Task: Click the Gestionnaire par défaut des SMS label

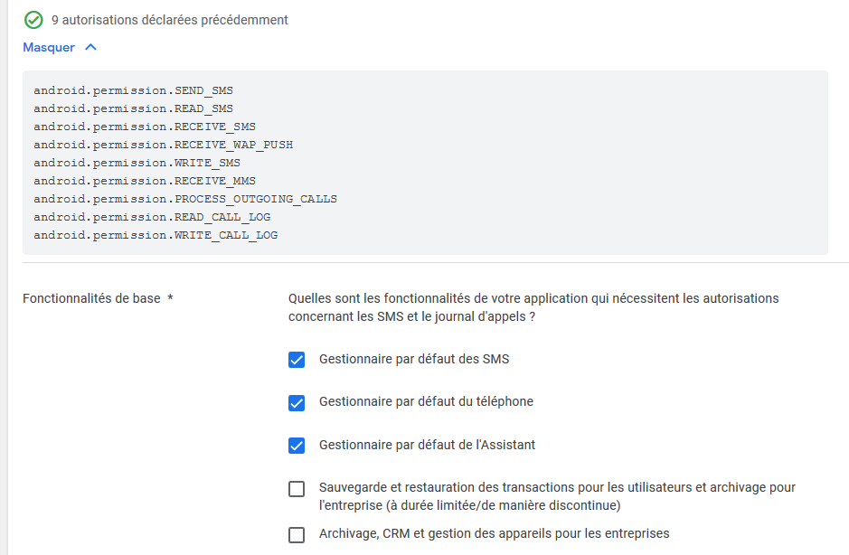Action: 414,359
